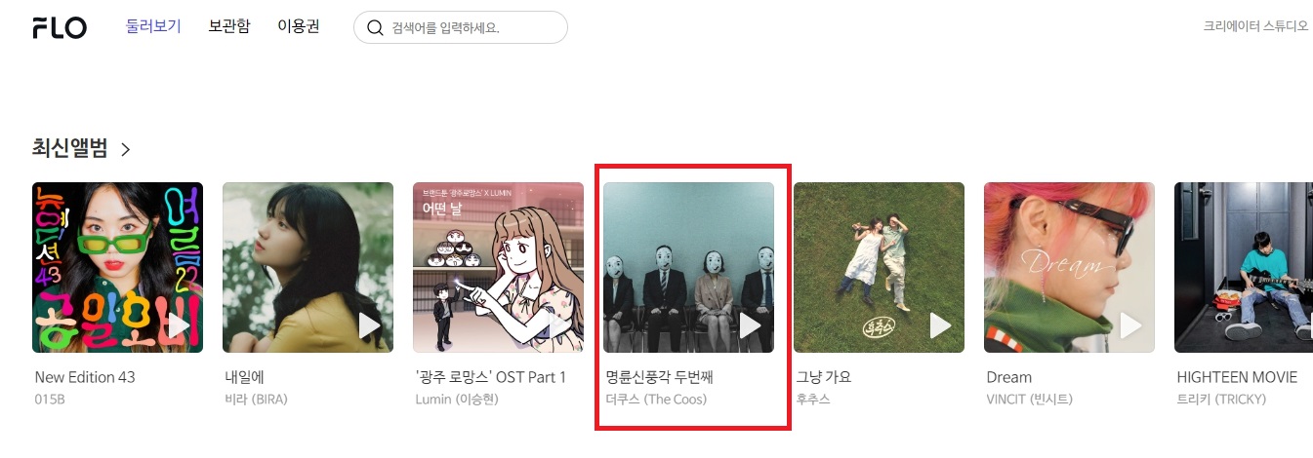
Task: Open the 내일에 album cover thumbnail
Action: [308, 267]
